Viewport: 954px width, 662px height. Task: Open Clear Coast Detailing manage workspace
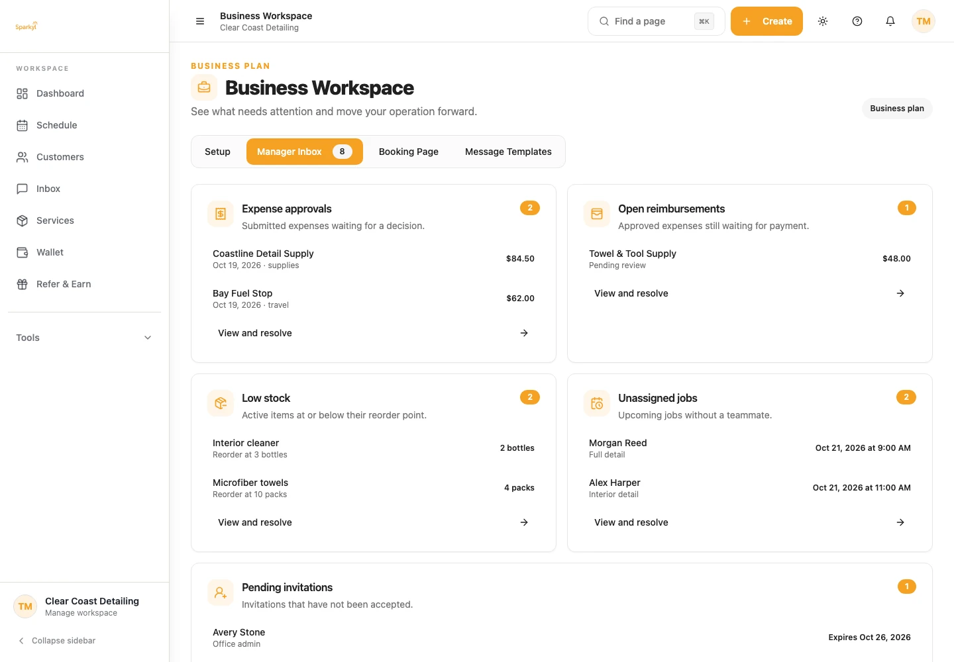coord(84,606)
